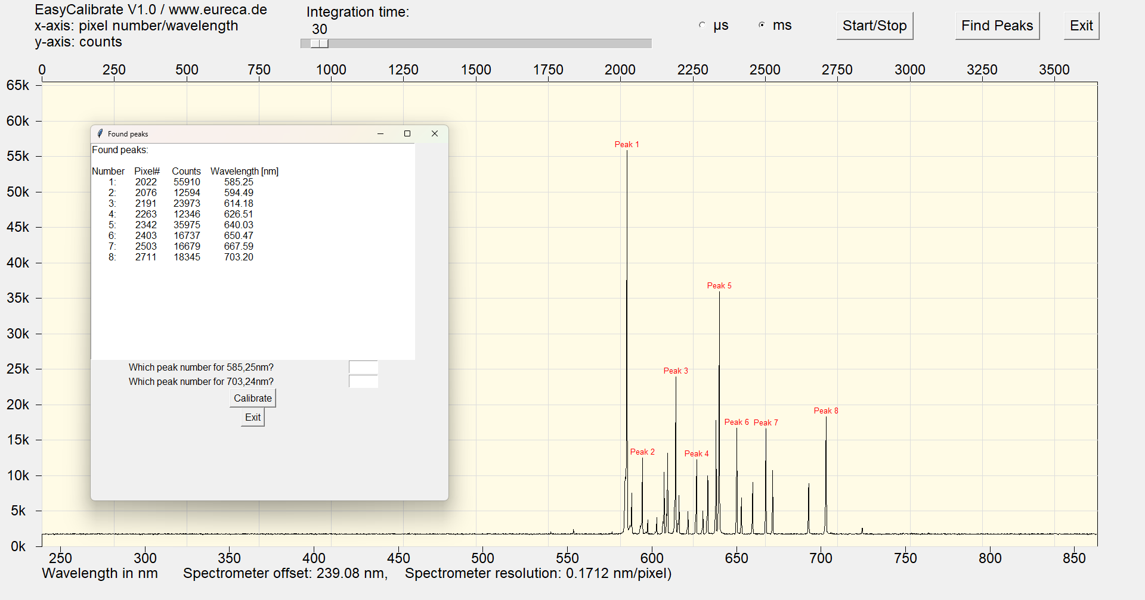Viewport: 1145px width, 600px height.
Task: Click wavelength value 585.25 in the peaks table
Action: coord(239,182)
